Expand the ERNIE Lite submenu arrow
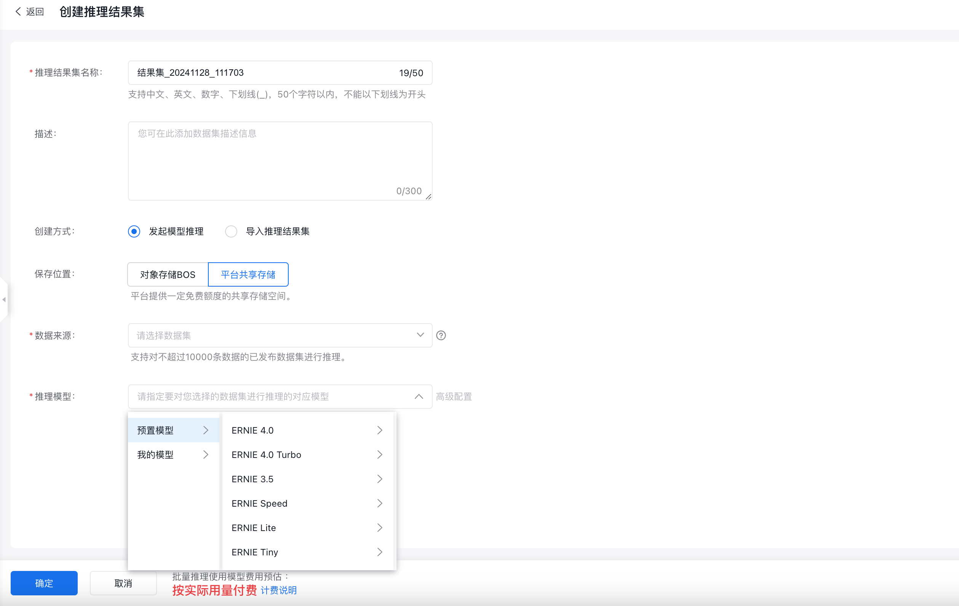959x606 pixels. (x=380, y=528)
